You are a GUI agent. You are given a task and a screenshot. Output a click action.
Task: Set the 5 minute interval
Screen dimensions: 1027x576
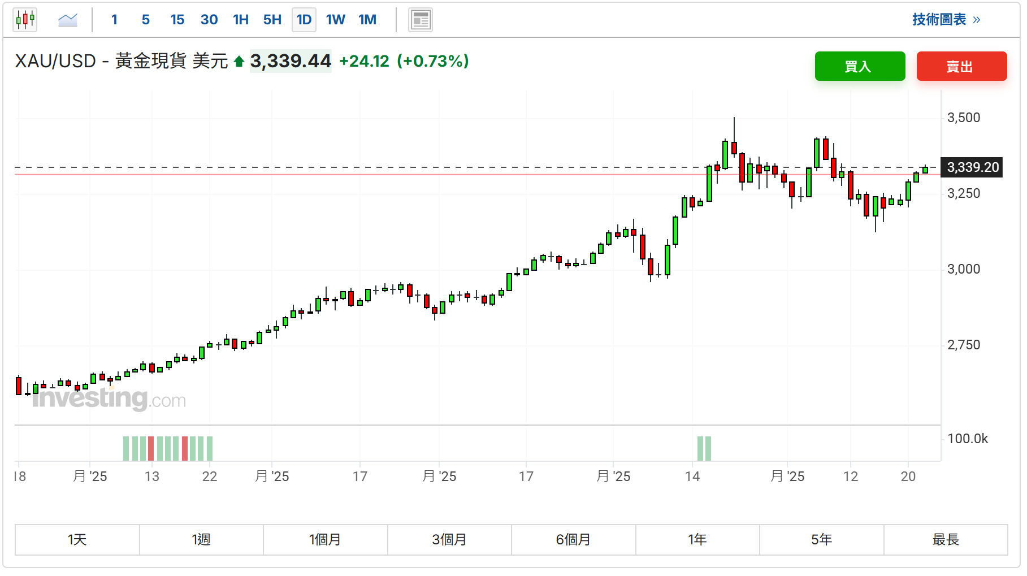[146, 20]
